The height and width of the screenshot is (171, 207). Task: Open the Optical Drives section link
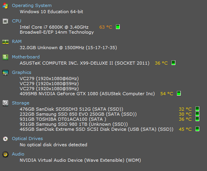(27, 139)
